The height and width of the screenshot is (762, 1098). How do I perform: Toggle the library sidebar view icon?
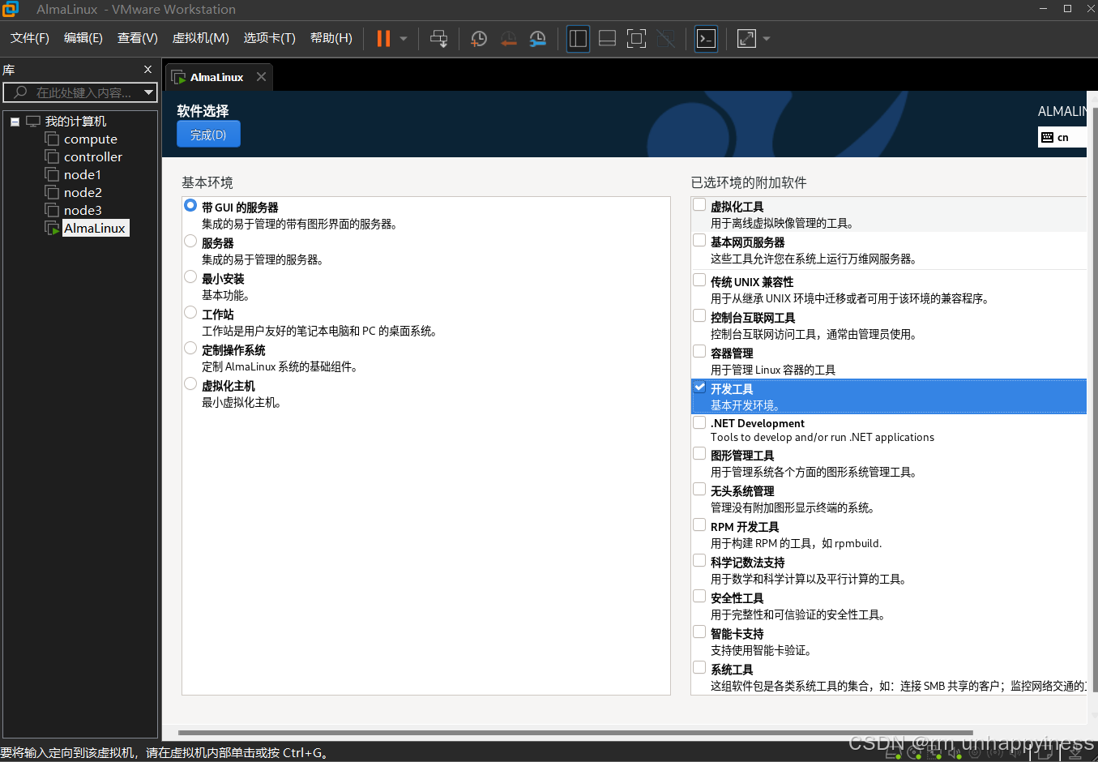[578, 38]
